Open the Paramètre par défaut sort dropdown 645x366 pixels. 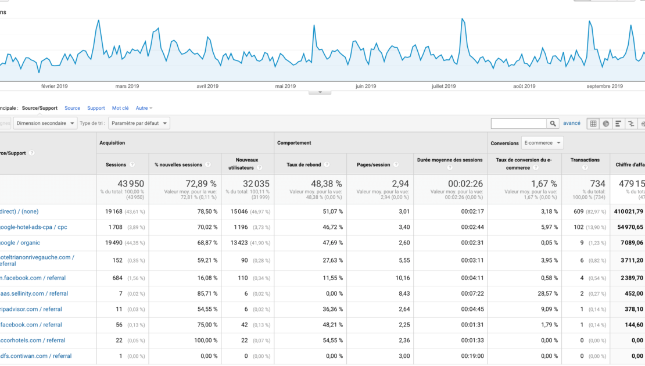click(x=139, y=123)
